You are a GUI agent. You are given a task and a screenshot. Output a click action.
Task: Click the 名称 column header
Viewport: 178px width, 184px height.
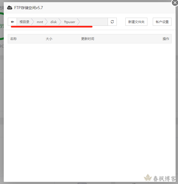(13, 39)
